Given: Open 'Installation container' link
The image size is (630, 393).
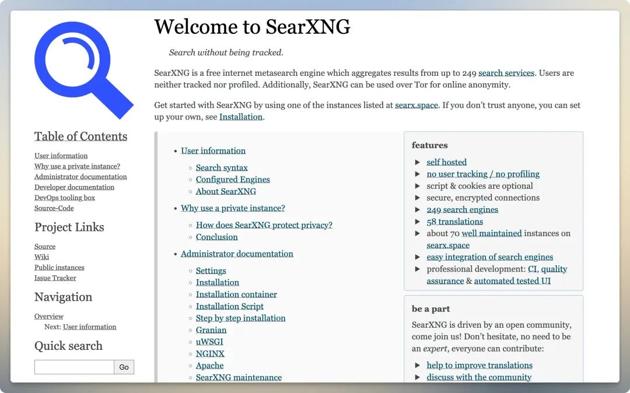Looking at the screenshot, I should coord(236,294).
